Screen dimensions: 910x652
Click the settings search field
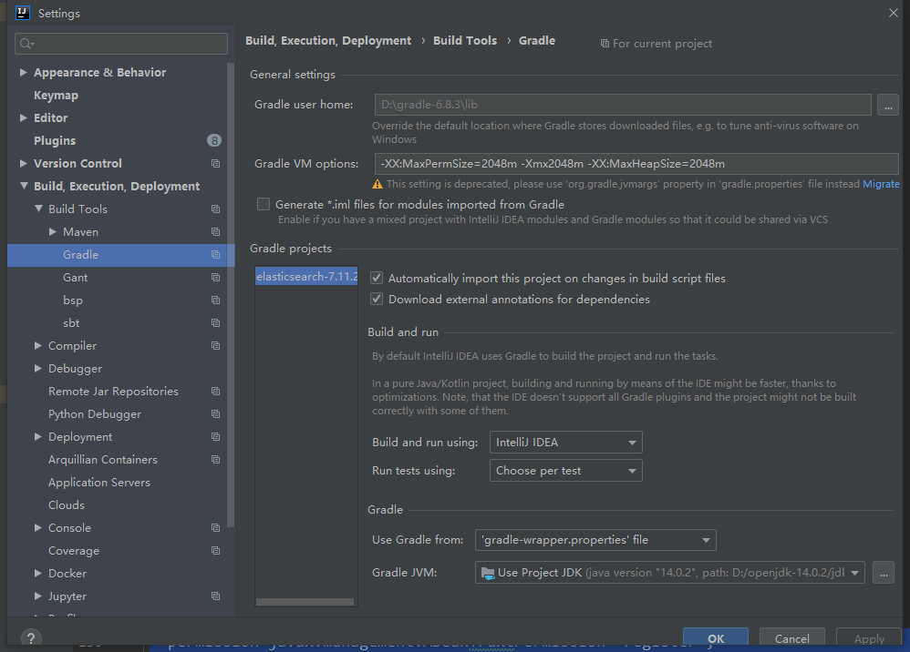point(121,44)
